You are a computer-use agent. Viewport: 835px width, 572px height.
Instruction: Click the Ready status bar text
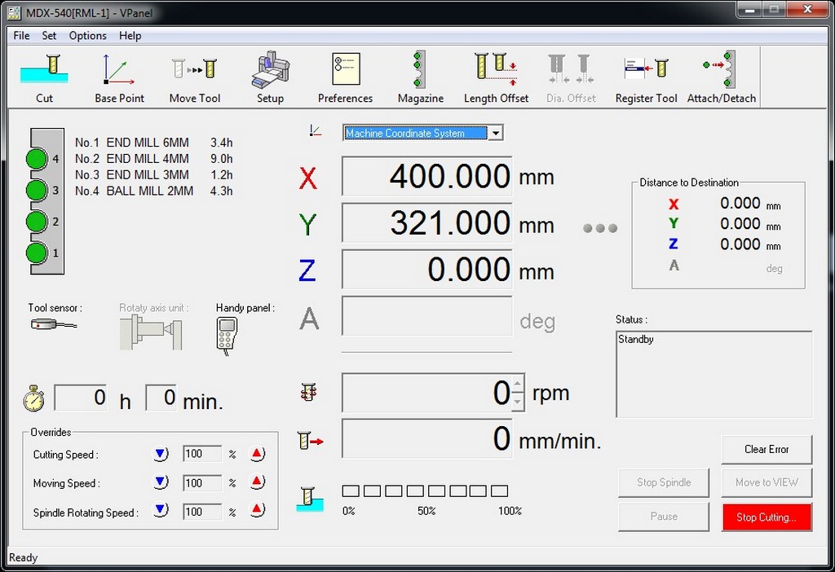[24, 557]
